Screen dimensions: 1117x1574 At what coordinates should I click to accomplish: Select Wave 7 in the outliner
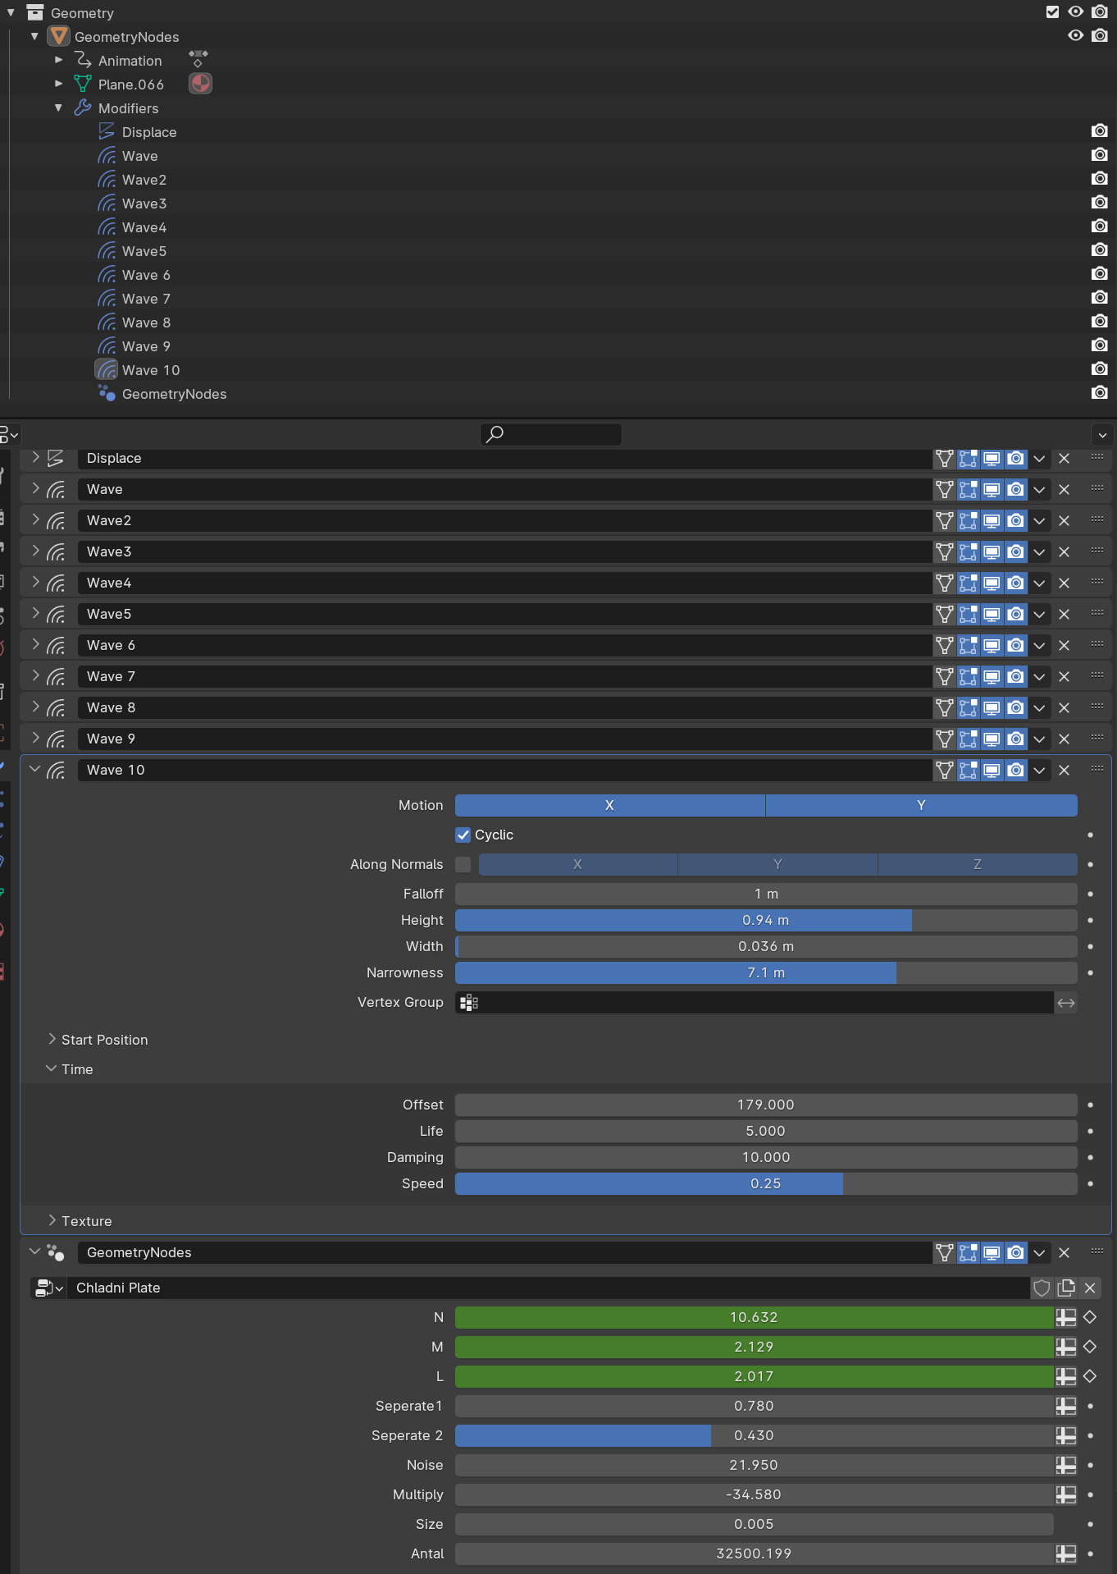point(146,299)
